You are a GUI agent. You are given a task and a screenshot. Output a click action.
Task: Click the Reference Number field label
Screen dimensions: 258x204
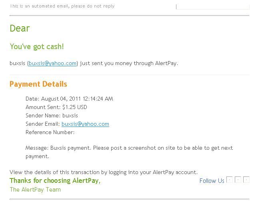(50, 132)
